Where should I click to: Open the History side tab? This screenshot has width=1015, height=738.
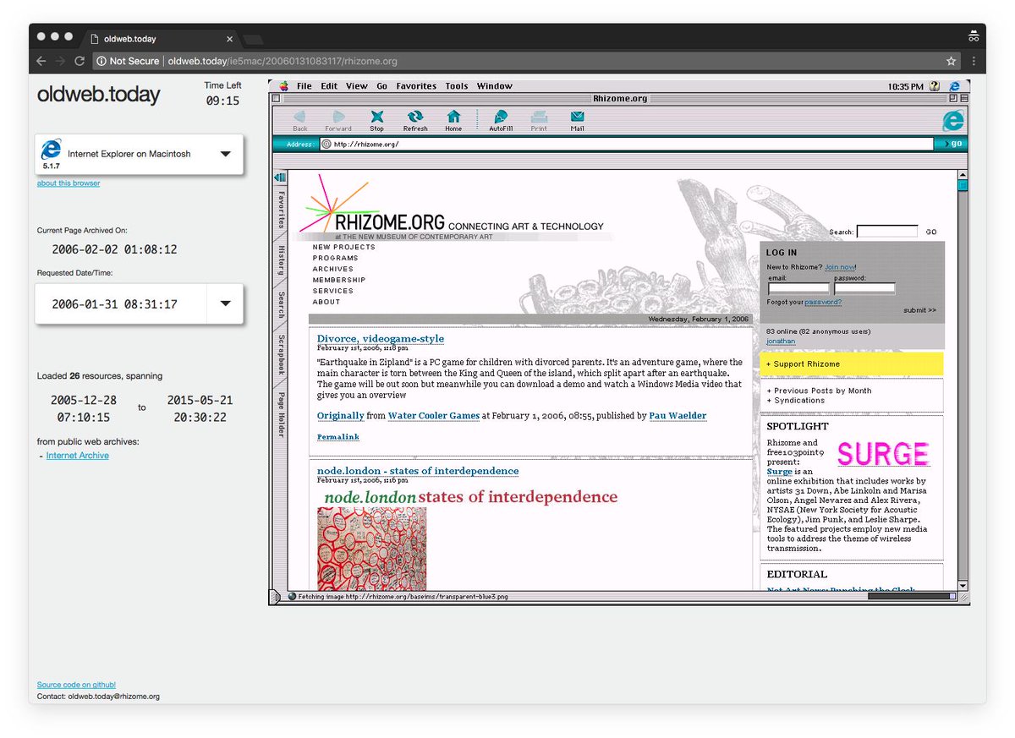coord(280,260)
